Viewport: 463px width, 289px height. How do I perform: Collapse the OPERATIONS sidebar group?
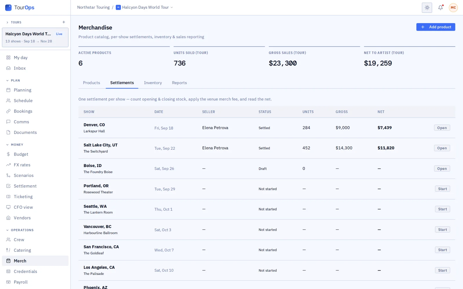[x=7, y=230]
